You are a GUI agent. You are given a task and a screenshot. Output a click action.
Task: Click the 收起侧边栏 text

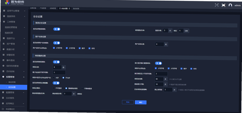[x=10, y=109]
